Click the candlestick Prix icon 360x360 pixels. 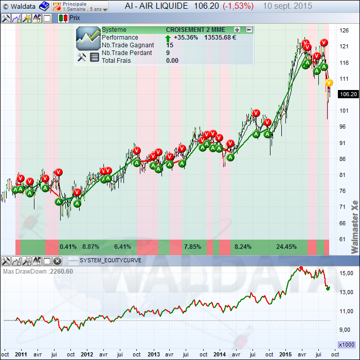point(63,18)
